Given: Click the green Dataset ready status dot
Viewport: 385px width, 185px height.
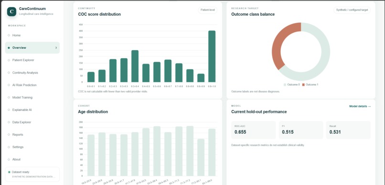Looking at the screenshot, I should (x=9, y=172).
